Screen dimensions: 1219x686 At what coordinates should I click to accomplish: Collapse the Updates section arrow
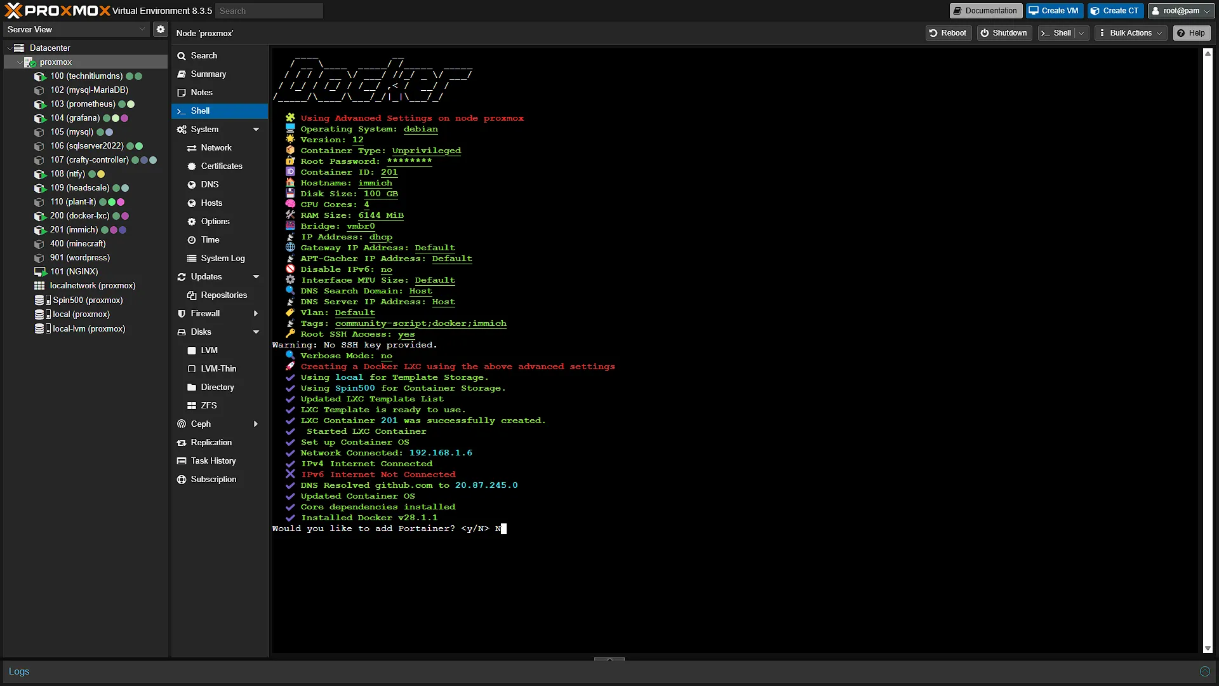click(256, 277)
